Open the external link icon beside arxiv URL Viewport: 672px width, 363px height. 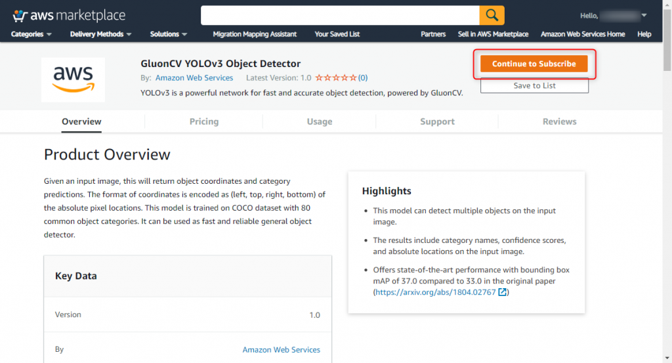tap(502, 292)
